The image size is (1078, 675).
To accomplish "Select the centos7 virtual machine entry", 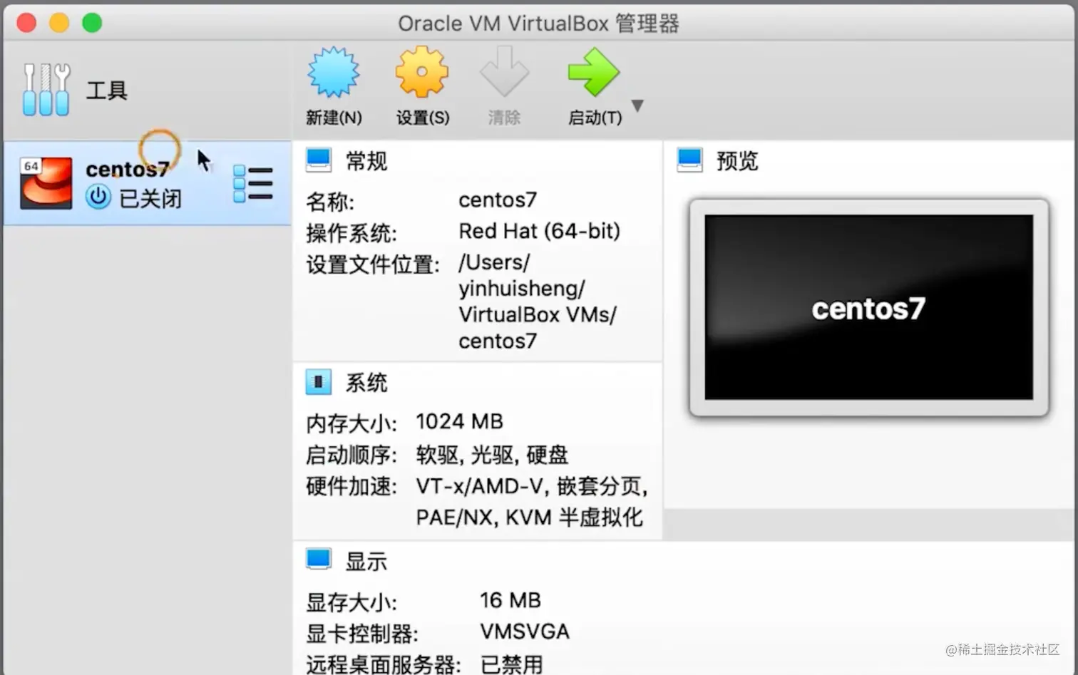I will pyautogui.click(x=148, y=183).
